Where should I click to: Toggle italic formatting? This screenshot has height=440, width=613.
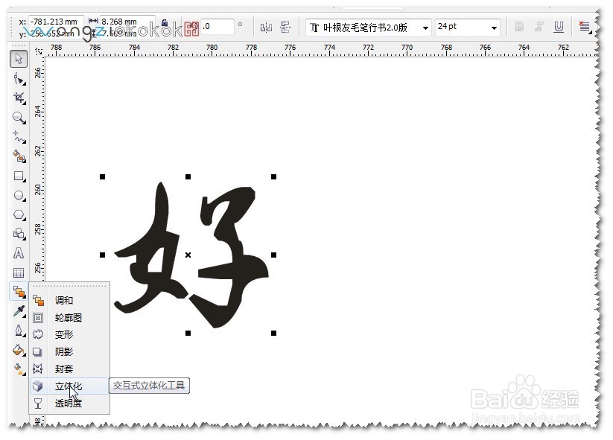[539, 27]
